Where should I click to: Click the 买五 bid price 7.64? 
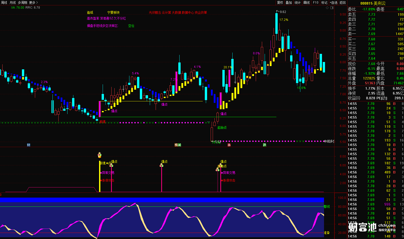point(372,59)
